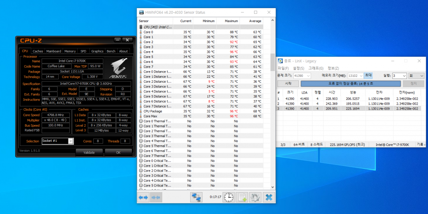428x214 pixels.
Task: Click the LinX title bar app icon
Action: (x=280, y=61)
